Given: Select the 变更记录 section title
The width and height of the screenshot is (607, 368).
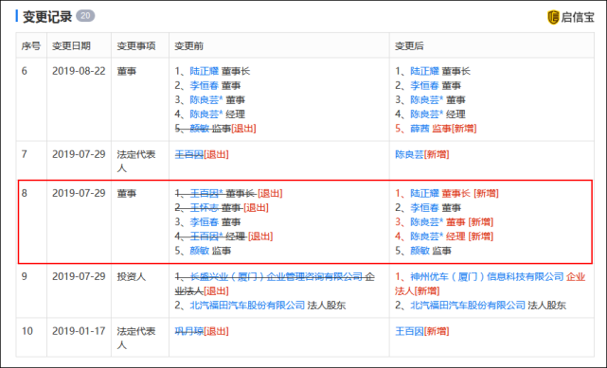Looking at the screenshot, I should point(47,17).
